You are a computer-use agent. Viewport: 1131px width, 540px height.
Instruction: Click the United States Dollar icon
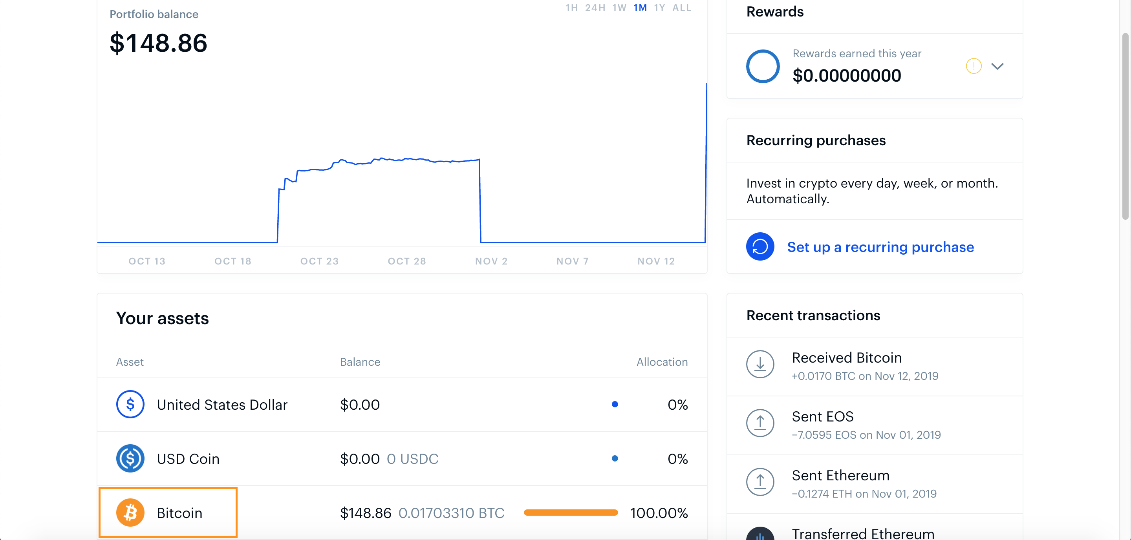pyautogui.click(x=130, y=404)
